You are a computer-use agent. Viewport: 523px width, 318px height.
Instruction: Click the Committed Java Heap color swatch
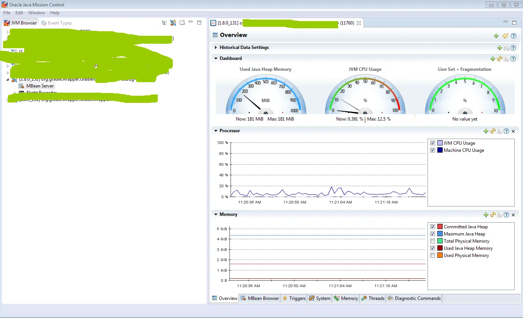click(440, 227)
